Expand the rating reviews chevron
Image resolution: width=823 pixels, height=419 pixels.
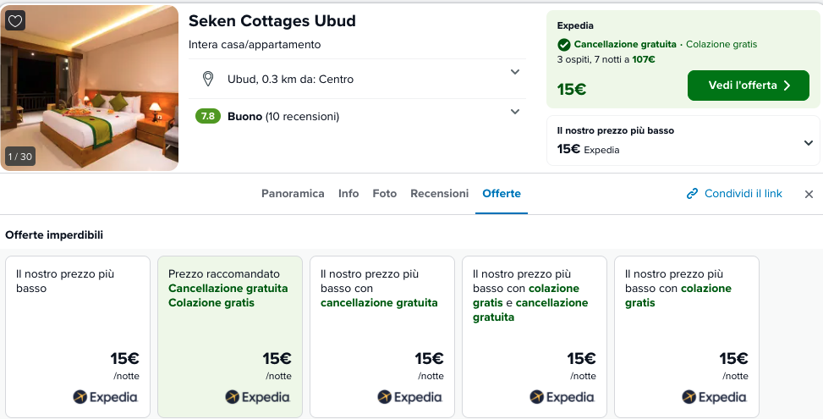click(515, 112)
